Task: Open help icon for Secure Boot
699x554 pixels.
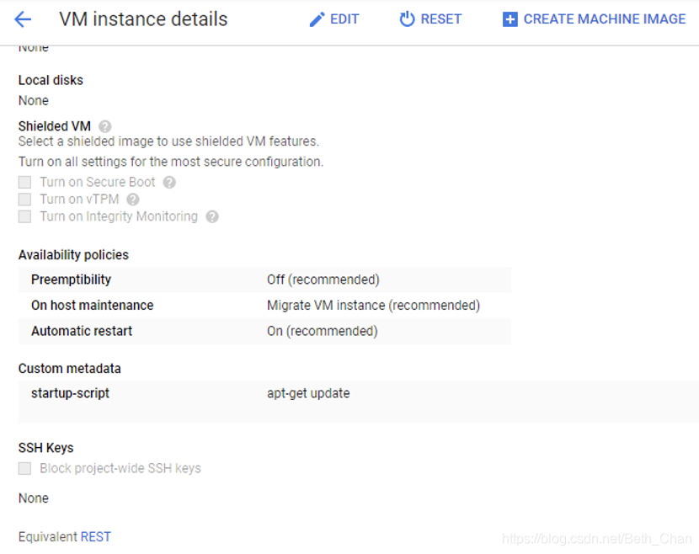Action: [169, 183]
